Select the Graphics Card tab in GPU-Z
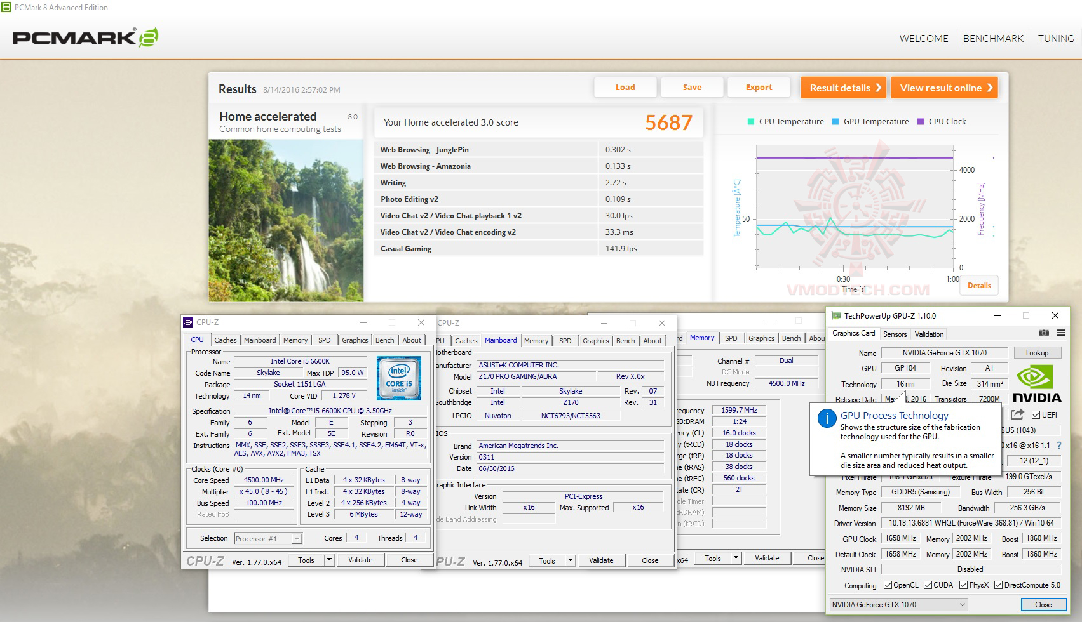The image size is (1082, 622). point(854,333)
